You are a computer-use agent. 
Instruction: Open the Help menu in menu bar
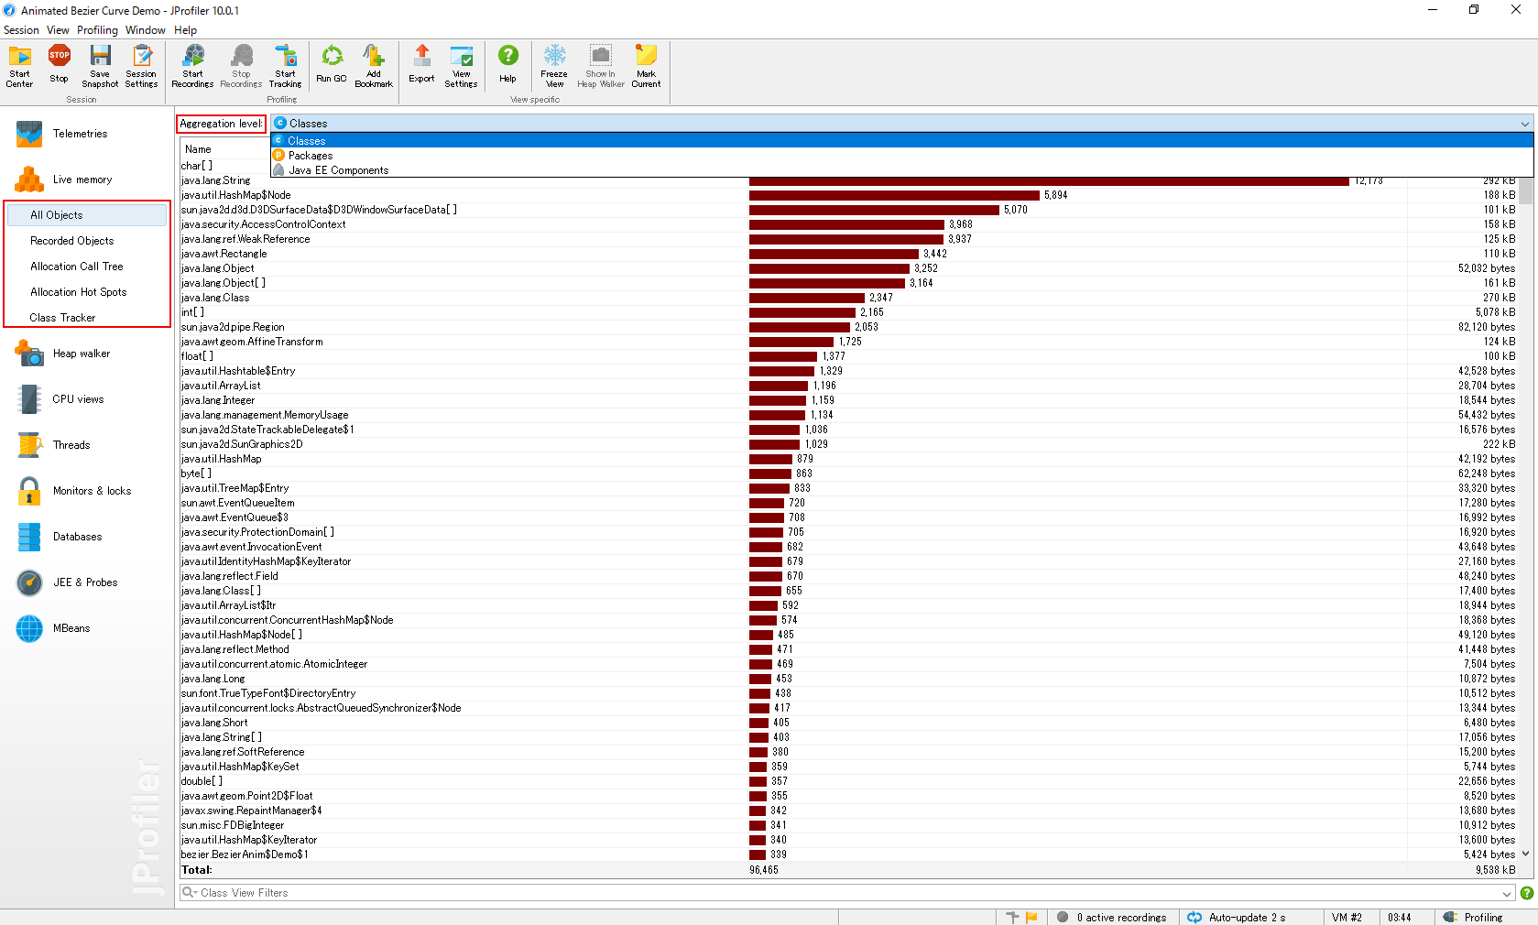click(186, 30)
